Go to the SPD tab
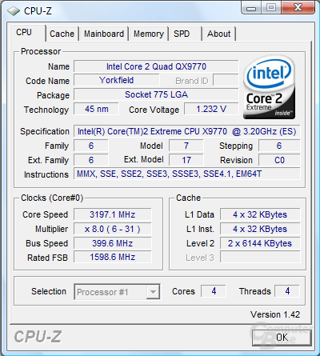This screenshot has width=320, height=356. [x=185, y=34]
